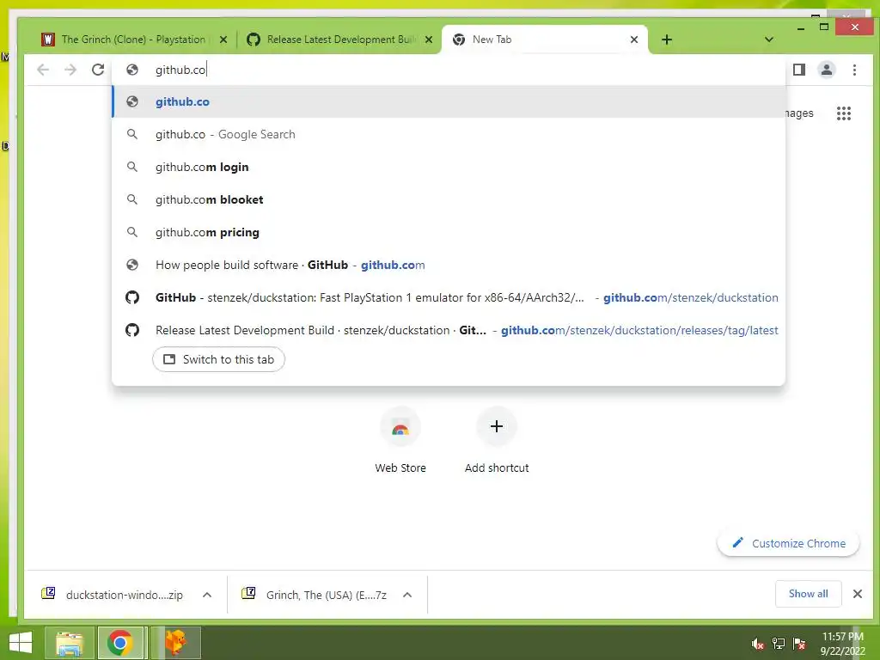Close the downloads bar
The image size is (880, 660).
point(858,594)
